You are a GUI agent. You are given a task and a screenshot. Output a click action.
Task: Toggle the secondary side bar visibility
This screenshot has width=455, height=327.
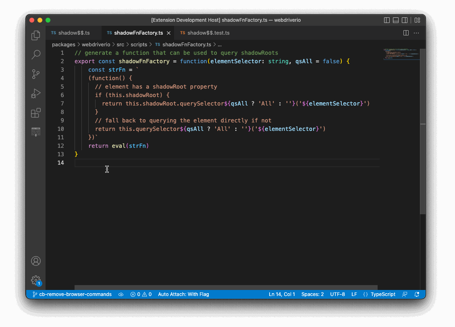click(x=404, y=20)
